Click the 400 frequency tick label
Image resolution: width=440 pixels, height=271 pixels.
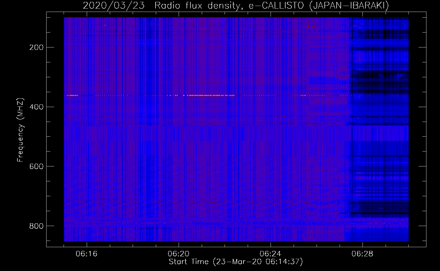pyautogui.click(x=36, y=107)
